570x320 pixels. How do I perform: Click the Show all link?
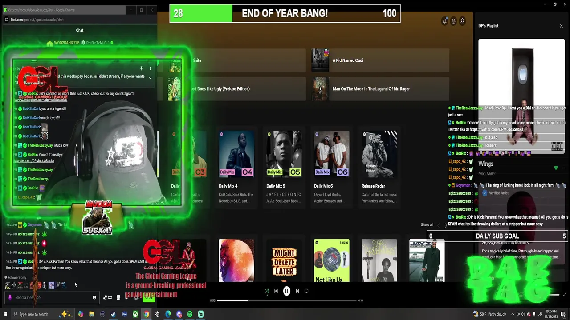point(427,225)
